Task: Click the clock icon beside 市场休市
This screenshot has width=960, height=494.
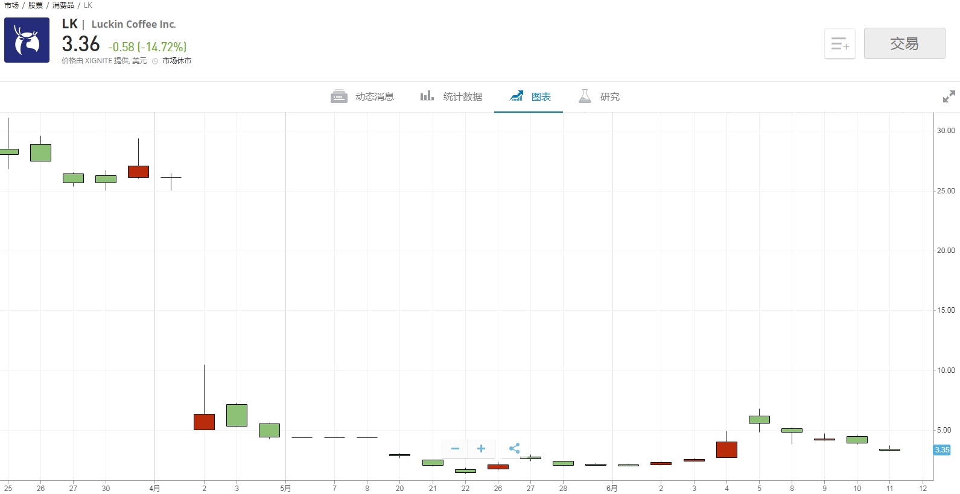Action: click(x=155, y=61)
